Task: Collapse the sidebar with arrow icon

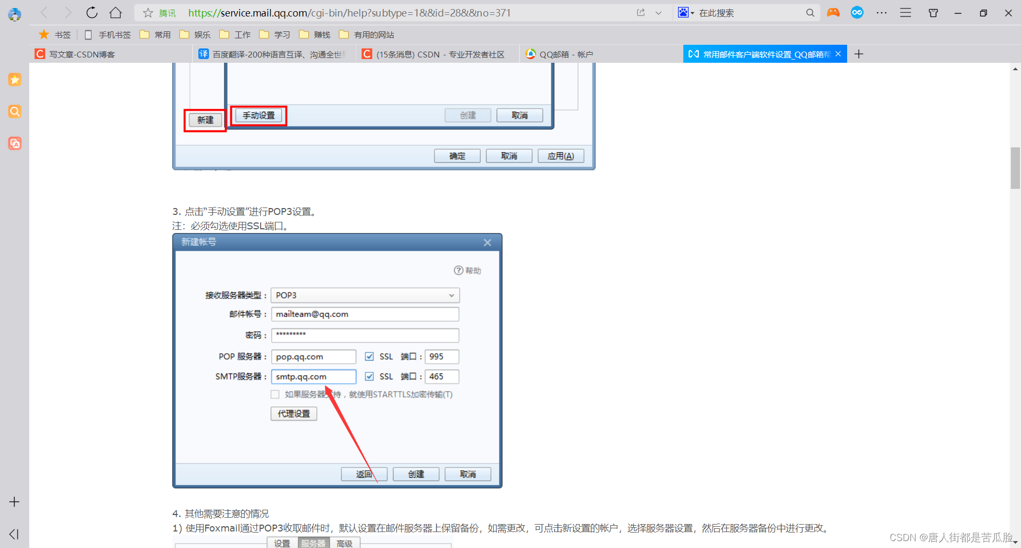Action: click(x=14, y=534)
